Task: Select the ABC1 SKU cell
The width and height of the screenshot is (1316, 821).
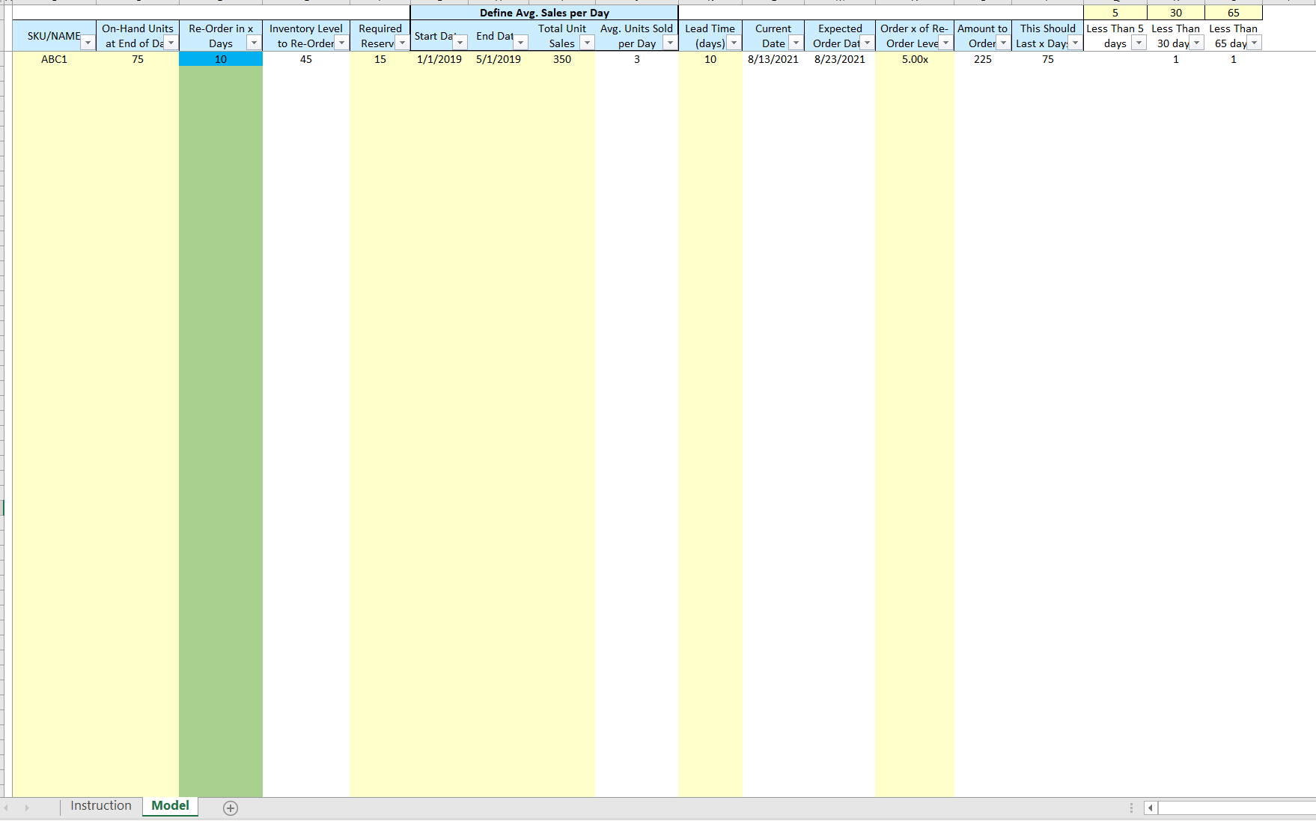Action: click(x=54, y=59)
